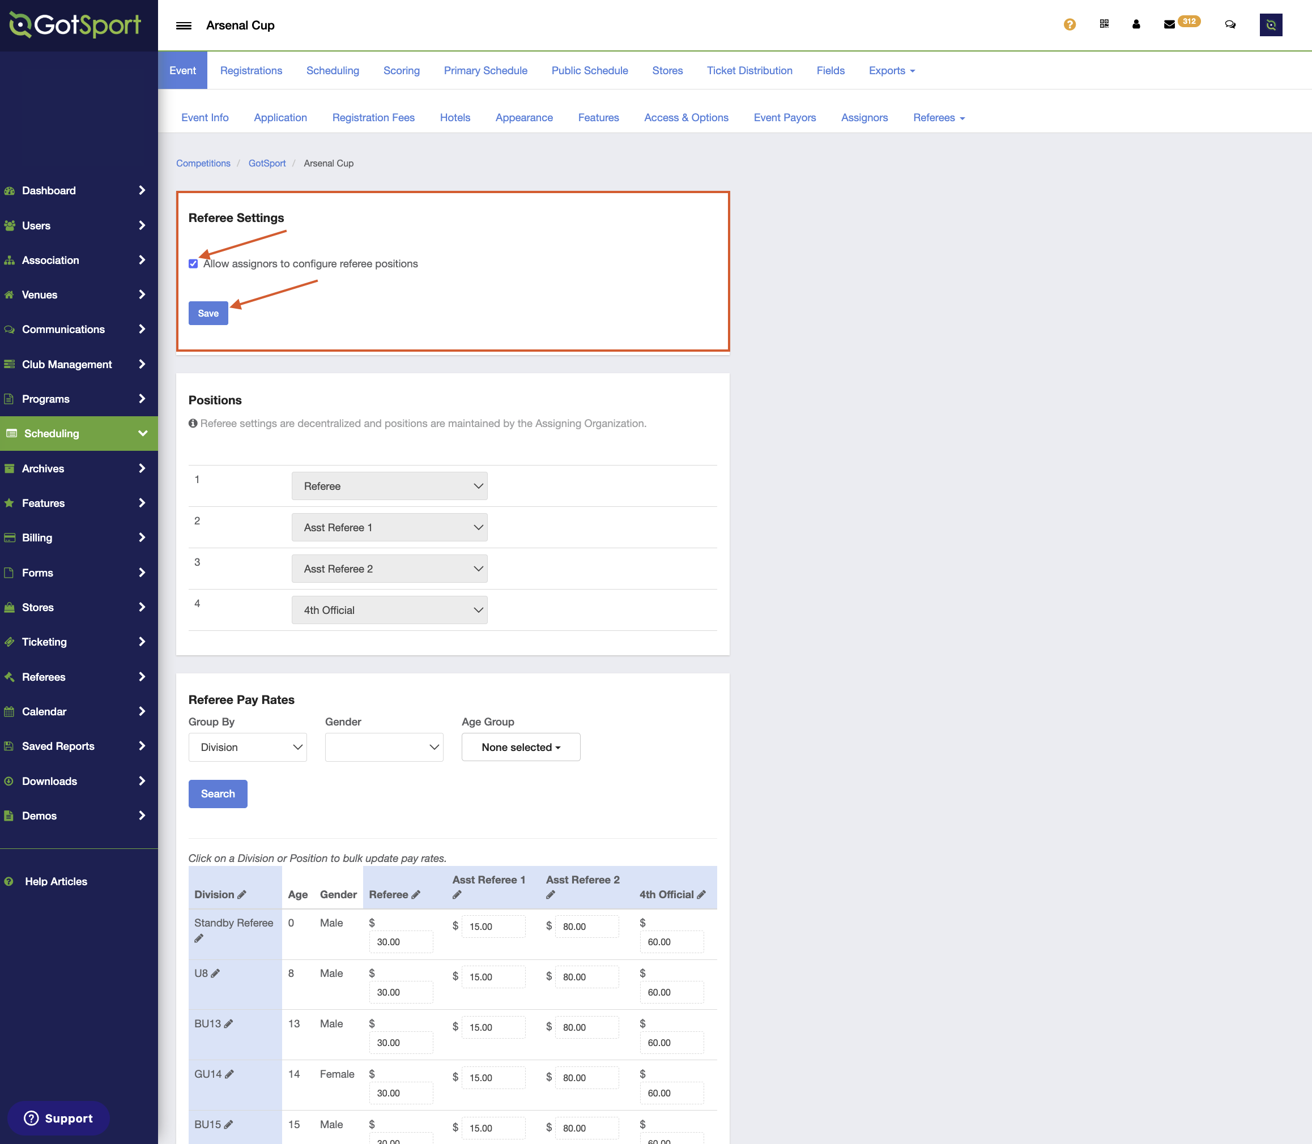The height and width of the screenshot is (1144, 1312).
Task: Click the Ticketing sidebar icon
Action: tap(9, 642)
